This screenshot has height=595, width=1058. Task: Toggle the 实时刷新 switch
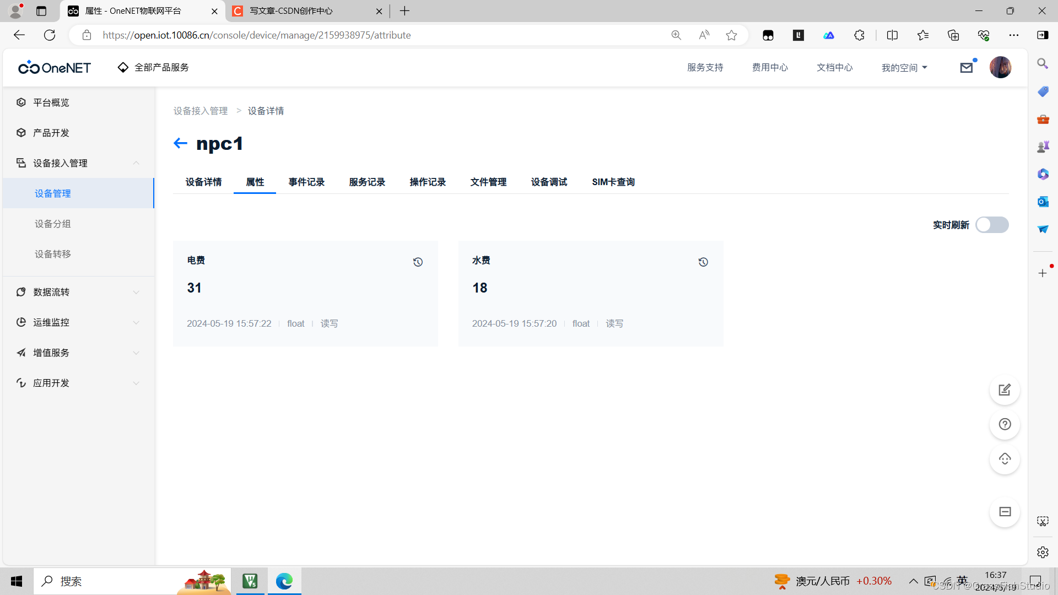click(992, 225)
